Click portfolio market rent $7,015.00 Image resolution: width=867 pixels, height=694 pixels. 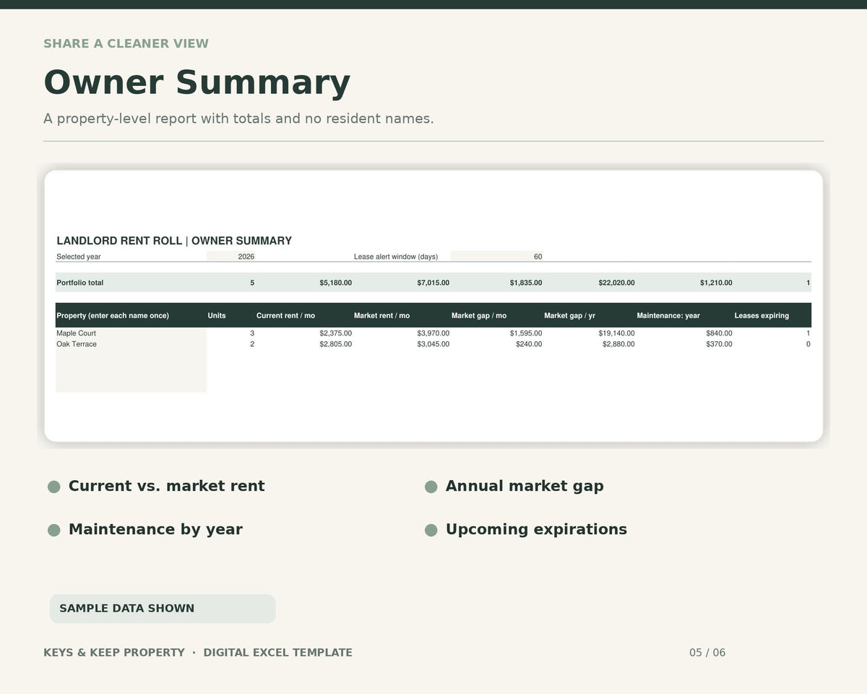[433, 283]
